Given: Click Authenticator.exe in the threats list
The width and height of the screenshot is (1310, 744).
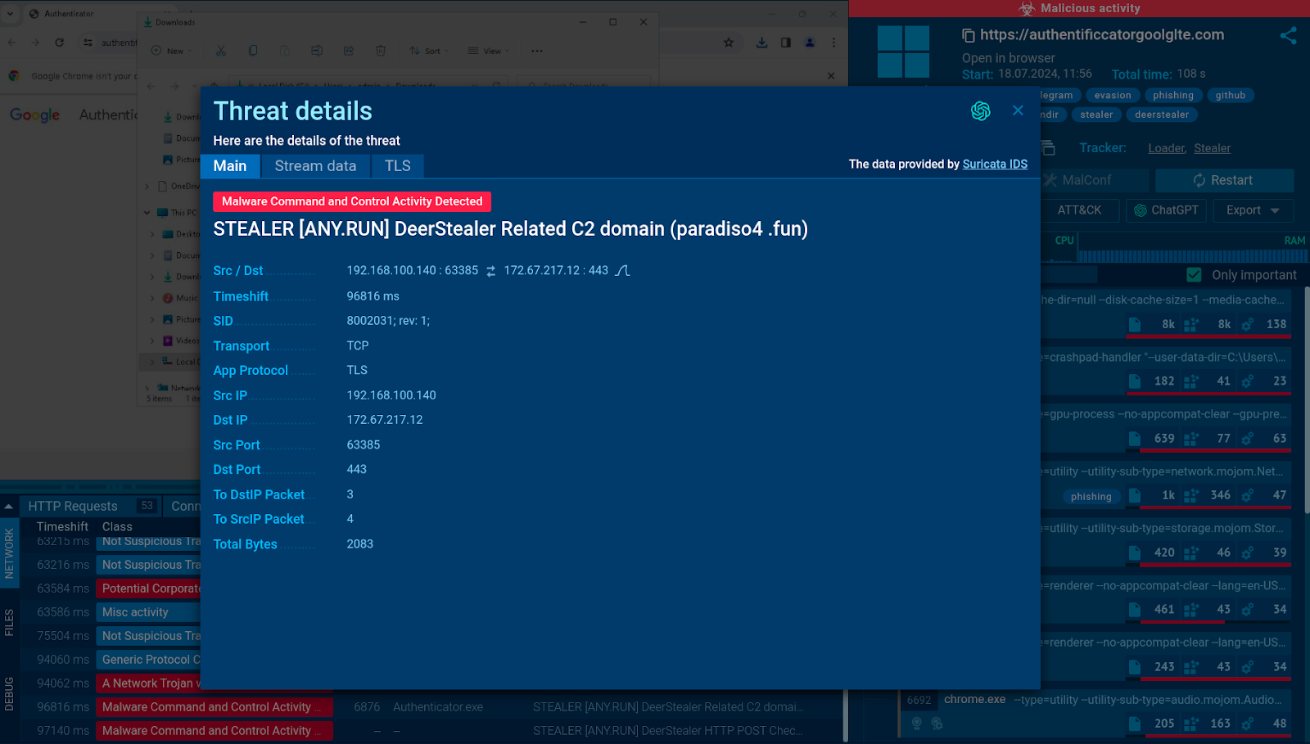Looking at the screenshot, I should click(x=438, y=707).
